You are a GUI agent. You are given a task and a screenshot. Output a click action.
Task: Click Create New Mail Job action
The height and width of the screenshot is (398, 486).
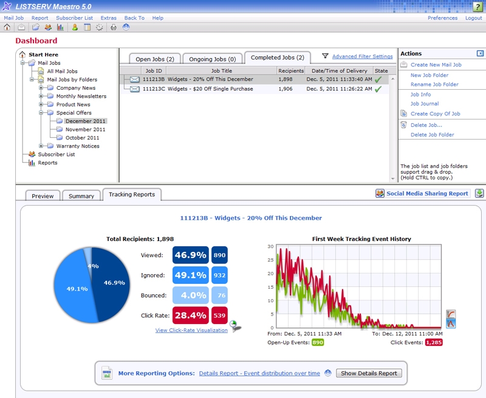436,65
